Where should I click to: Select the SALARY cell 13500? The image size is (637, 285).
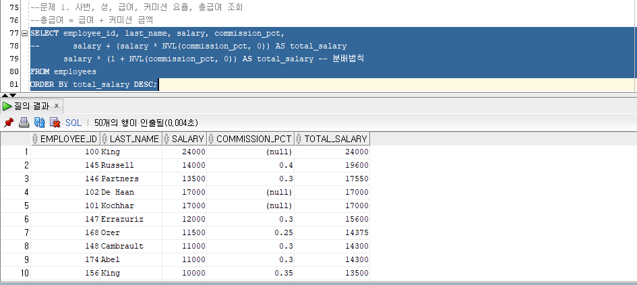click(185, 179)
